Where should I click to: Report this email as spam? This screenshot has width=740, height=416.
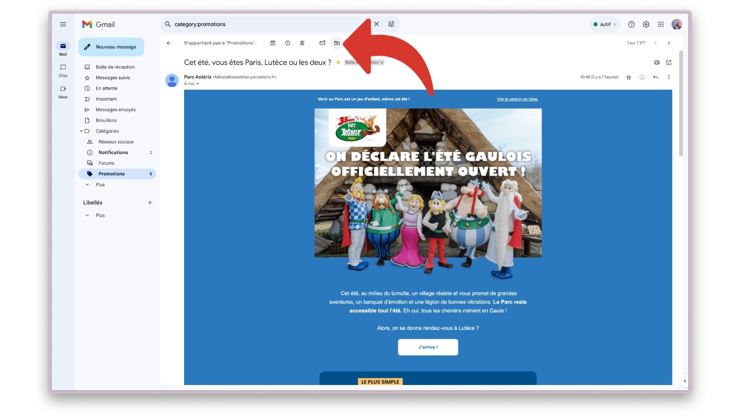(288, 43)
